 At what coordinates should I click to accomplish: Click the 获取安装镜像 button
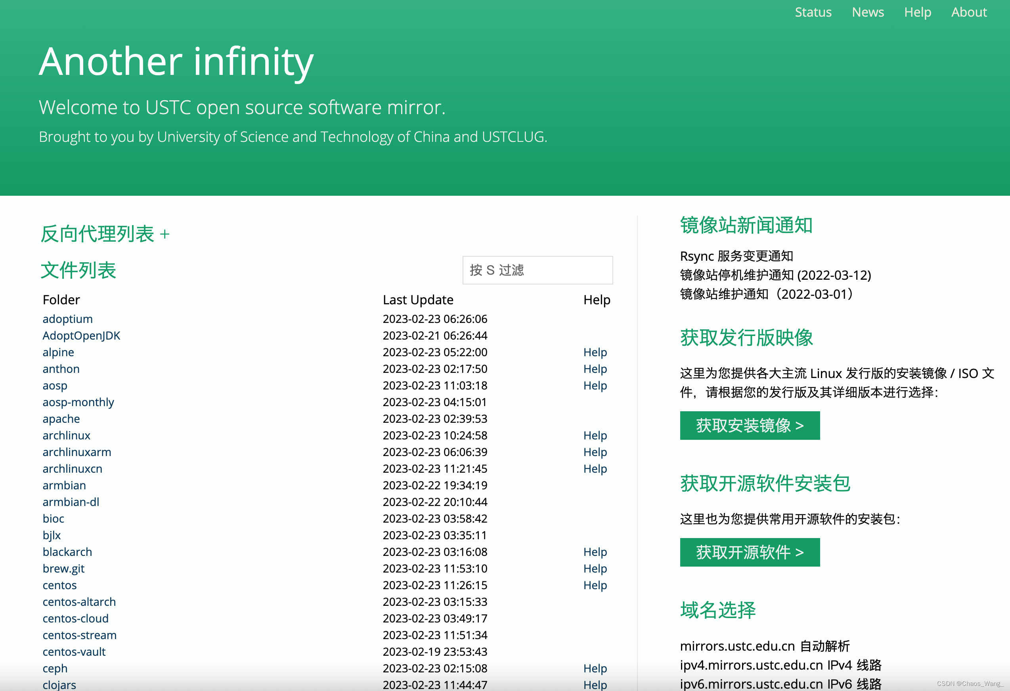coord(749,426)
